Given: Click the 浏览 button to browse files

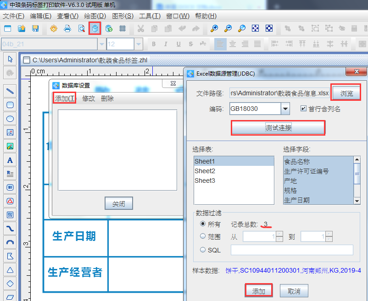Looking at the screenshot, I should coord(346,93).
